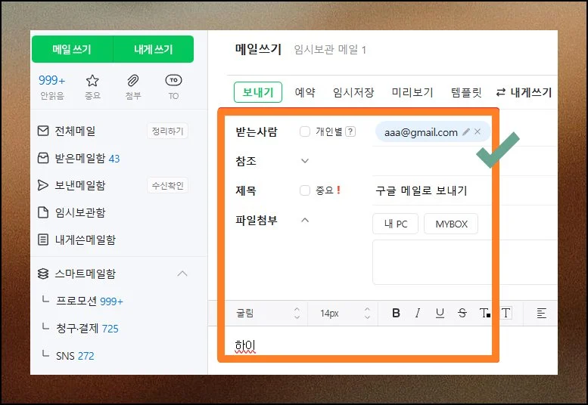Apply strikethrough formatting

(462, 314)
